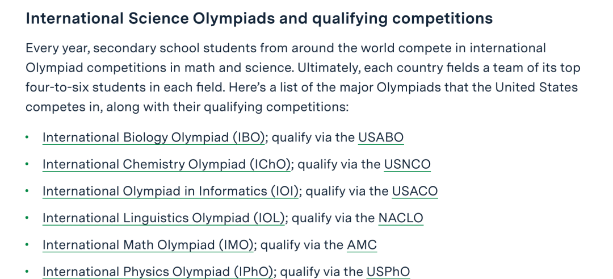
Task: Follow the USABO qualifying competition link
Action: 381,138
